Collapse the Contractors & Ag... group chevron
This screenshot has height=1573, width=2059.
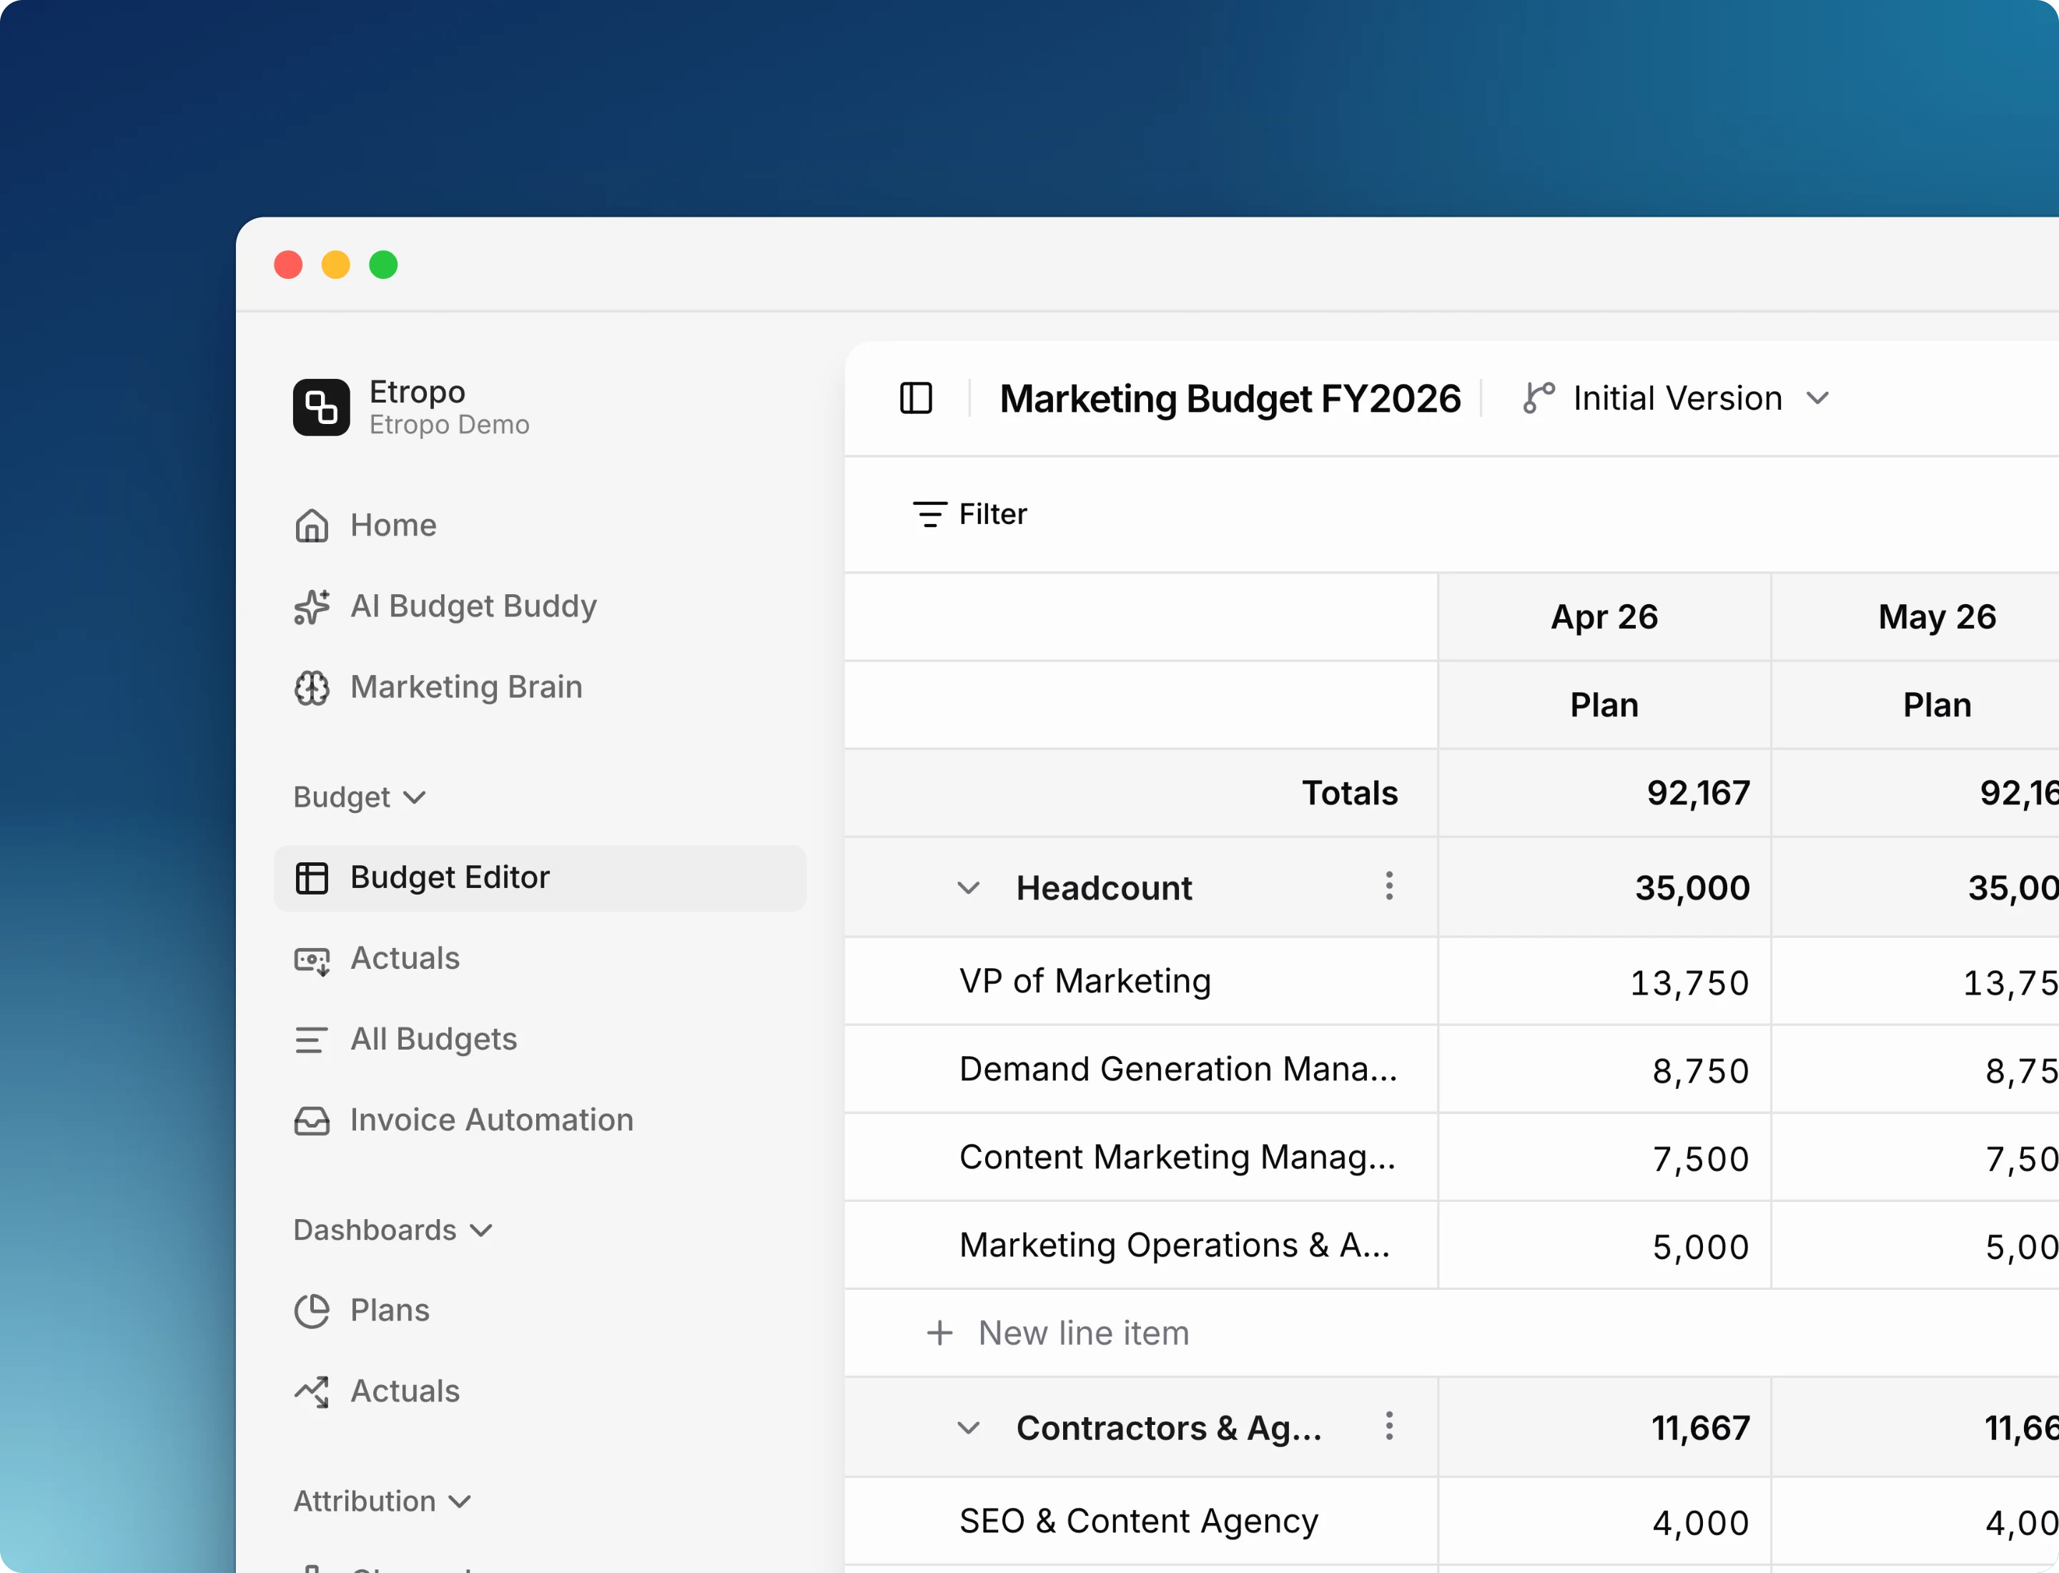tap(968, 1428)
